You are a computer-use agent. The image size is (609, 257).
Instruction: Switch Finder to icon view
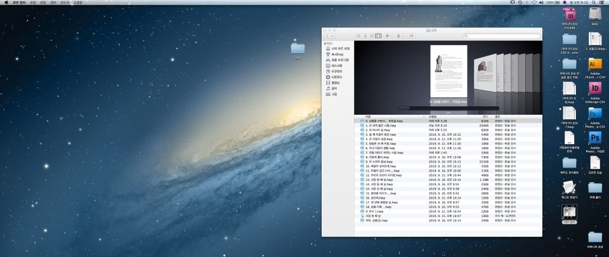tap(358, 36)
